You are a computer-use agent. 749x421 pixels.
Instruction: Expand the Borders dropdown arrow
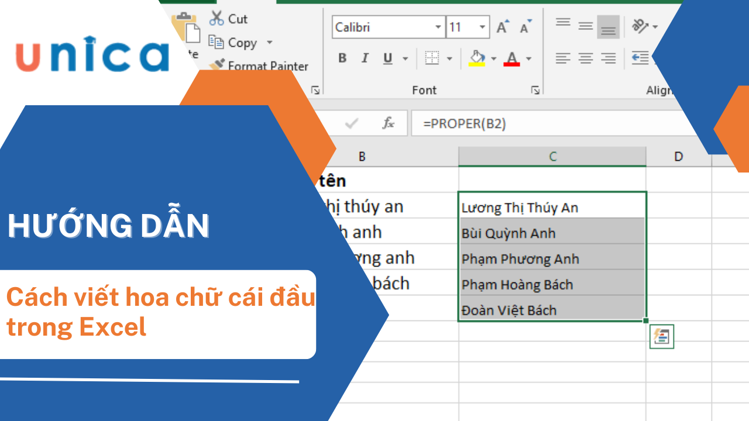(449, 58)
